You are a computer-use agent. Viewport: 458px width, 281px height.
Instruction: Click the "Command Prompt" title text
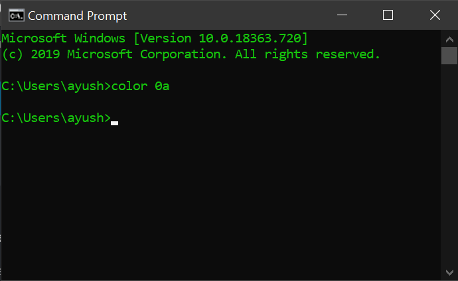point(77,16)
